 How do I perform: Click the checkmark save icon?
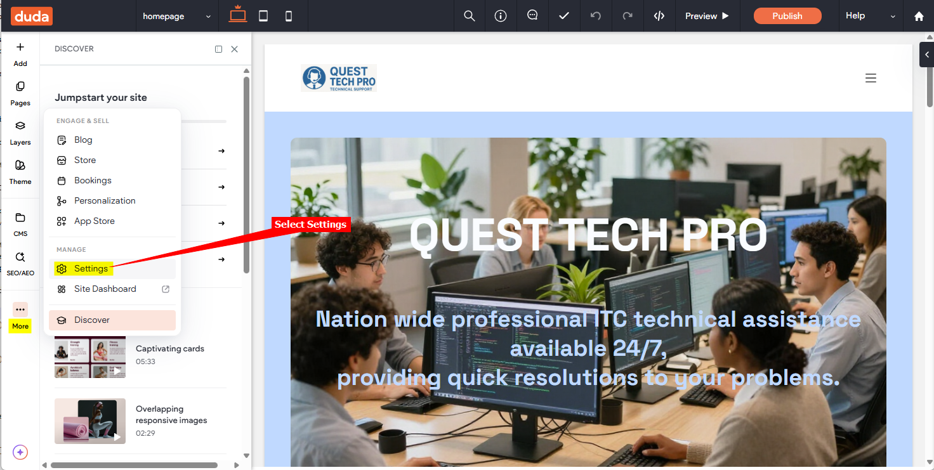point(564,16)
